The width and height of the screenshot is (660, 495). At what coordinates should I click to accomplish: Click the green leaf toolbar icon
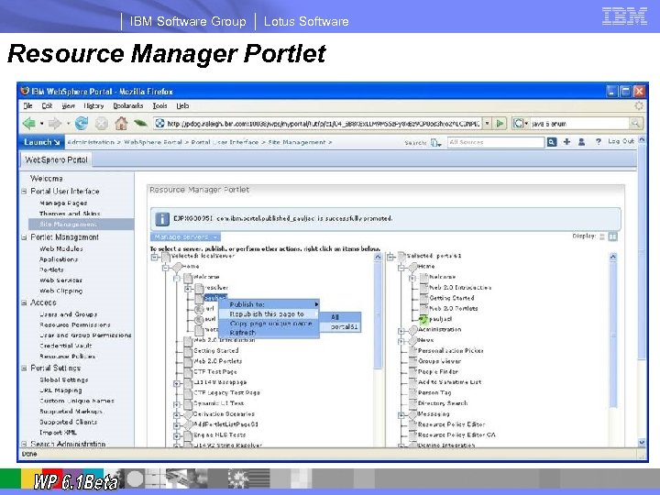pos(140,124)
